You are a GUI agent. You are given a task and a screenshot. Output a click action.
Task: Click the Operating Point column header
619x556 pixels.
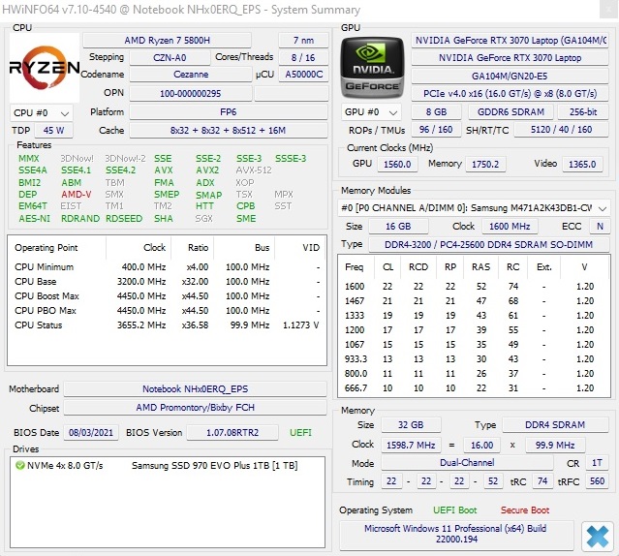tap(57, 248)
